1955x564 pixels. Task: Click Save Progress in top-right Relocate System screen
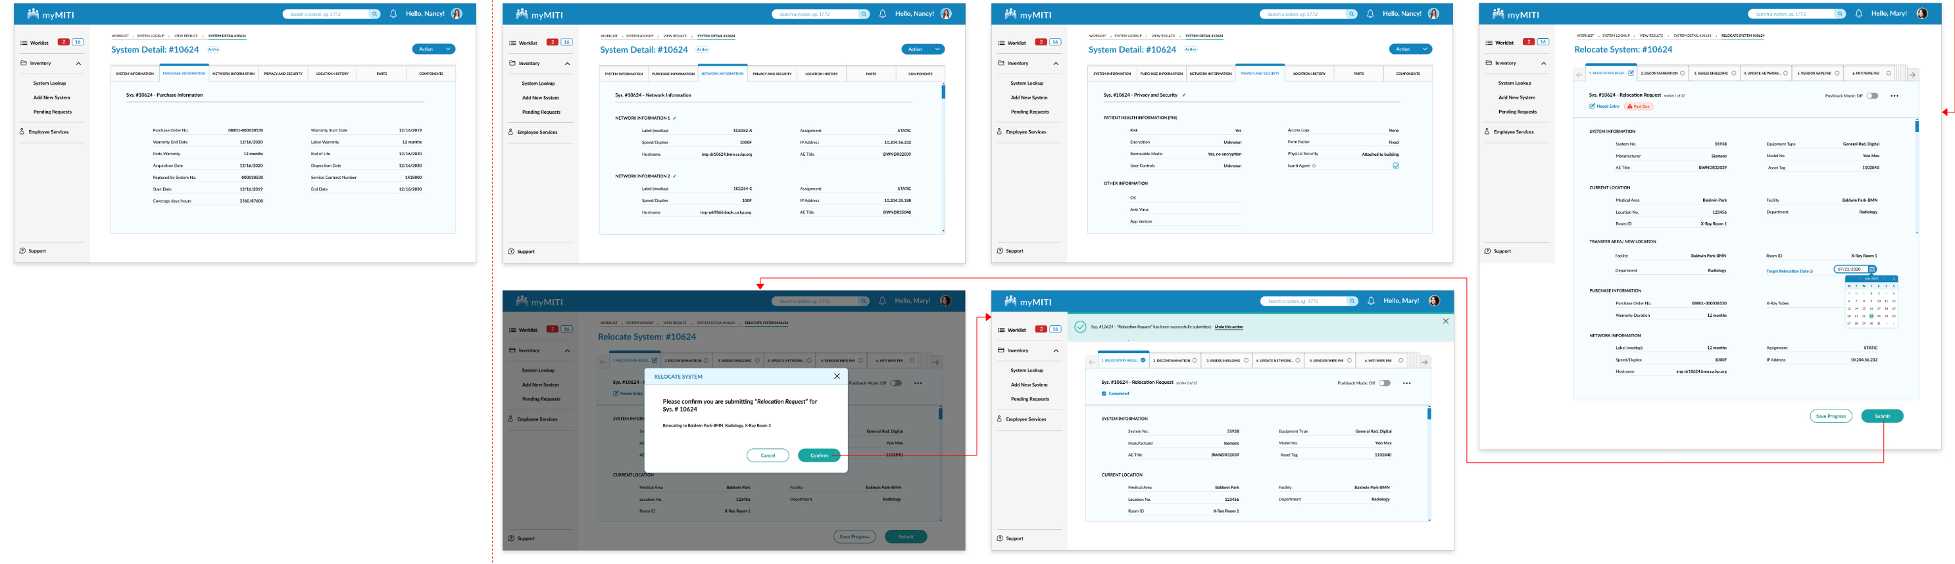1831,416
